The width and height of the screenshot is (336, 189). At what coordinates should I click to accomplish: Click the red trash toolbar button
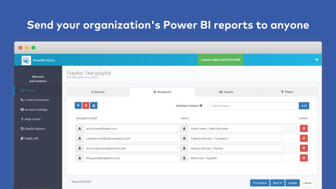coord(86,106)
